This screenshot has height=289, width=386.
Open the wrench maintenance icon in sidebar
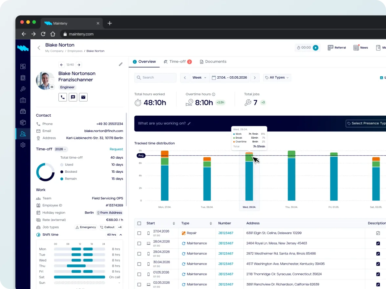tap(23, 89)
